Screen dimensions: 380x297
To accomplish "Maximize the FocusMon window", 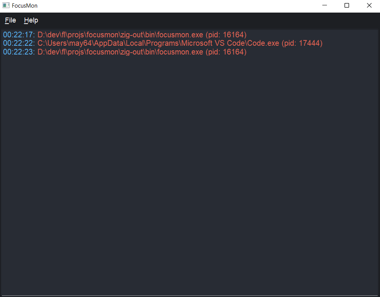I will coord(347,5).
